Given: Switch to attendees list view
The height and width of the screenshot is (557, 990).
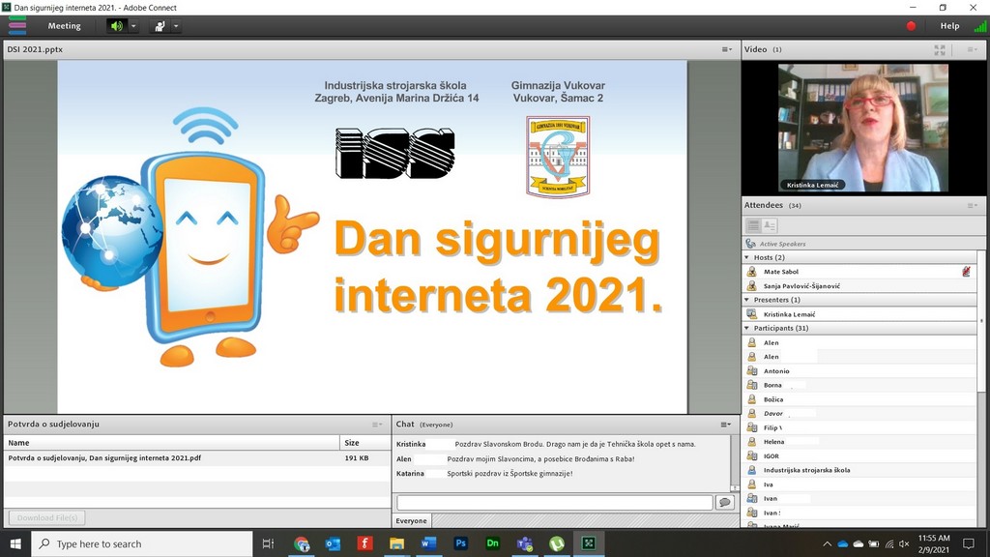Looking at the screenshot, I should 753,225.
